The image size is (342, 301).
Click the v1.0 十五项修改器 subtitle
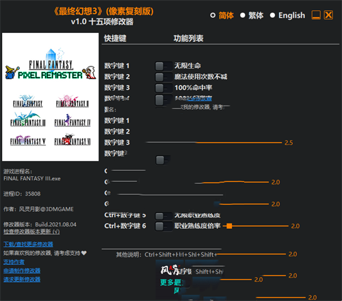102,22
